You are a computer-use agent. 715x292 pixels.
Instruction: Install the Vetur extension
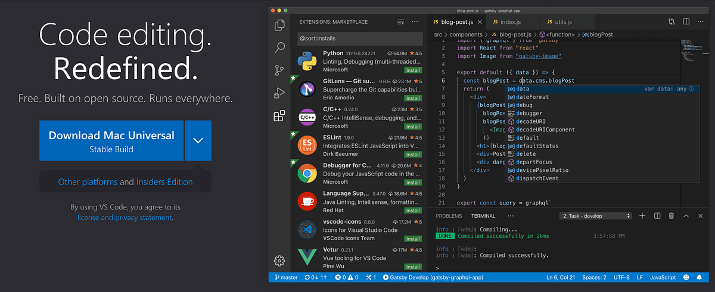pos(413,267)
